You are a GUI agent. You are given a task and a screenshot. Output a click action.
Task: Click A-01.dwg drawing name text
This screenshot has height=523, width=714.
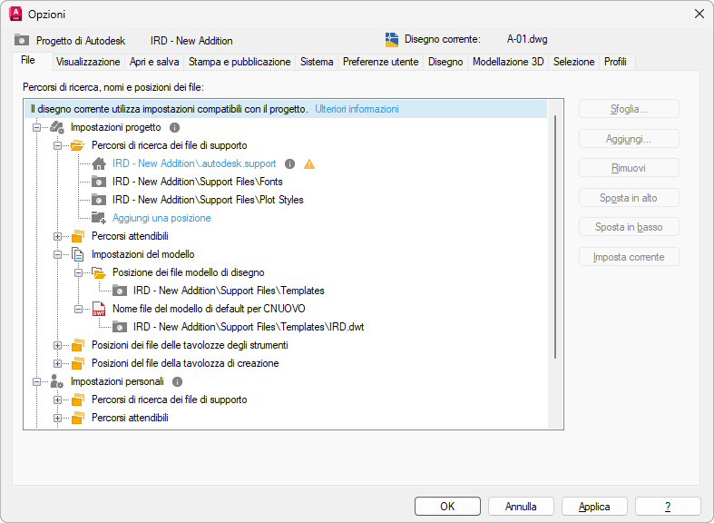point(527,39)
